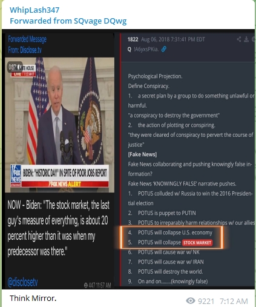
Task: Click the Think Mirror caption text
Action: pos(33,298)
